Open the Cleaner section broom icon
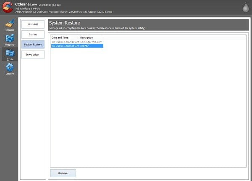Viewport: 252px width, 181px height. click(10, 23)
